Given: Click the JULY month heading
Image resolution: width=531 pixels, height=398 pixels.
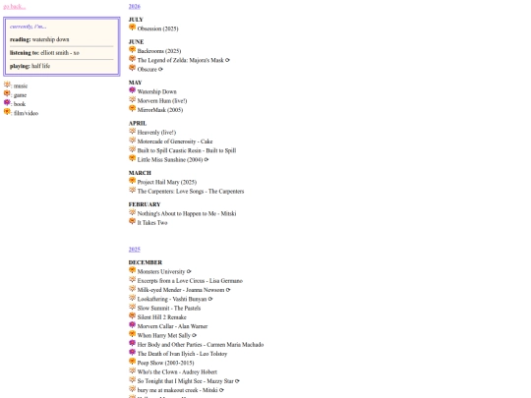Looking at the screenshot, I should pyautogui.click(x=136, y=20).
